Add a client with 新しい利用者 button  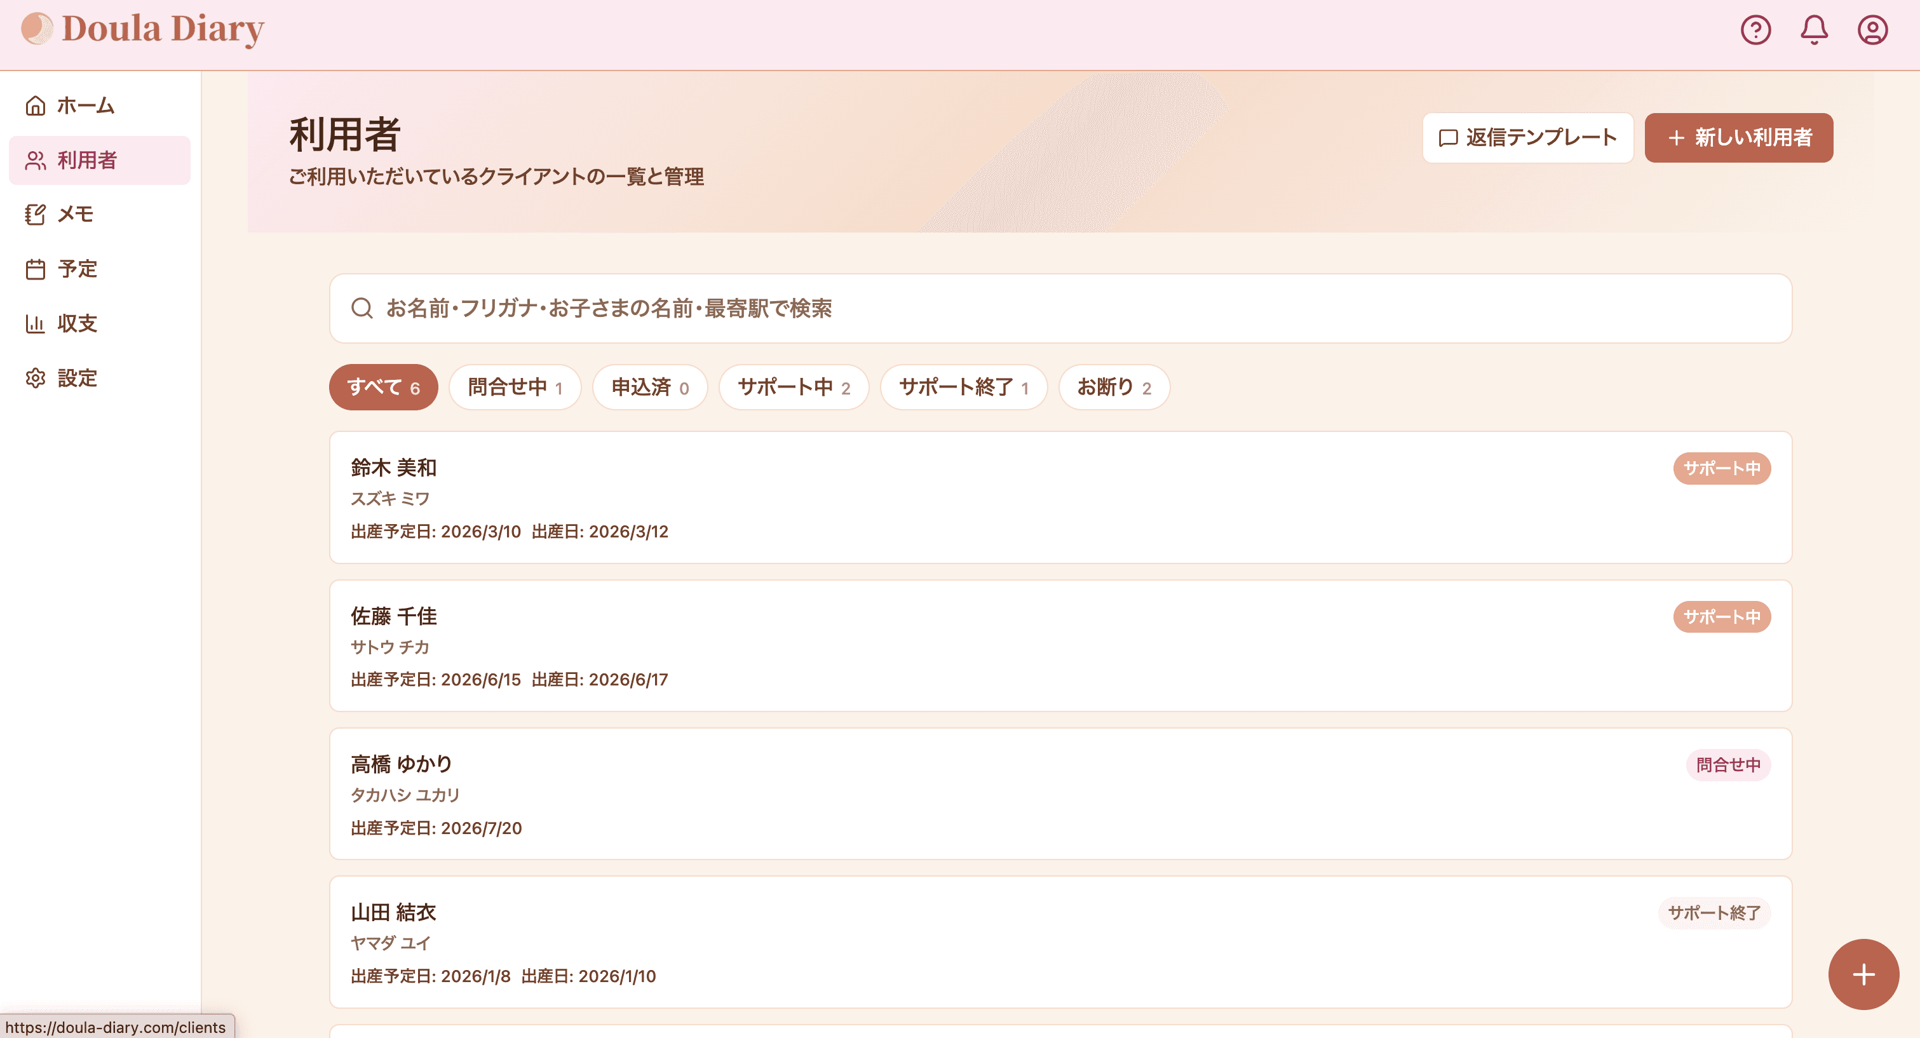pyautogui.click(x=1739, y=138)
